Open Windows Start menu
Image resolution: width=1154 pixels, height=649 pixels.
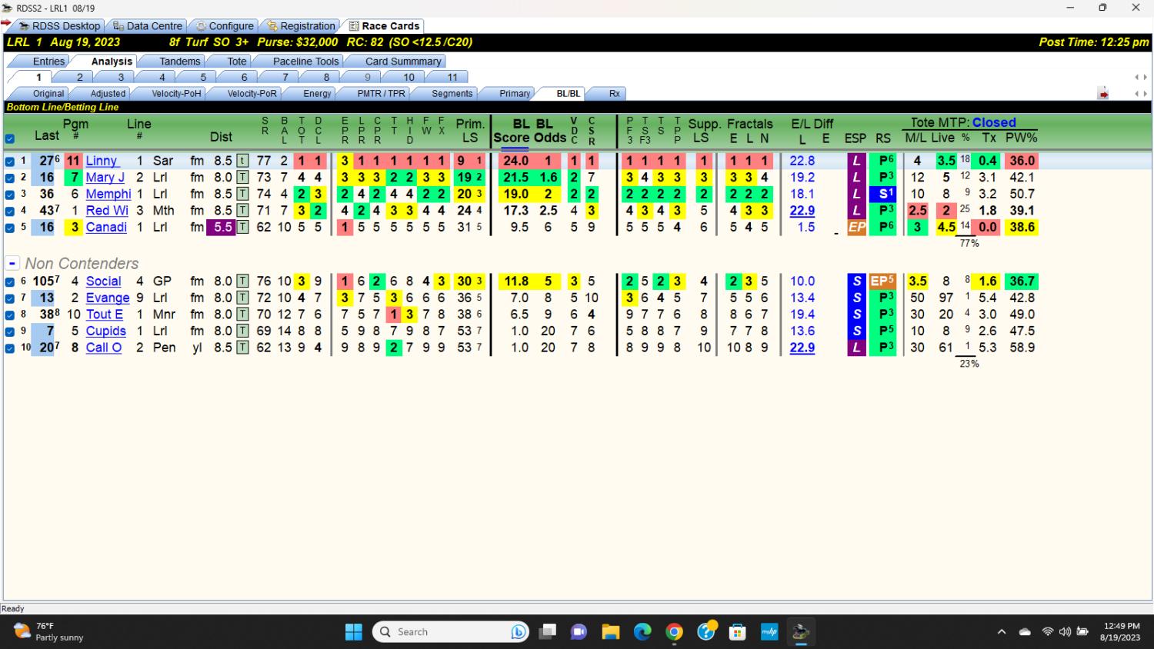click(x=353, y=632)
